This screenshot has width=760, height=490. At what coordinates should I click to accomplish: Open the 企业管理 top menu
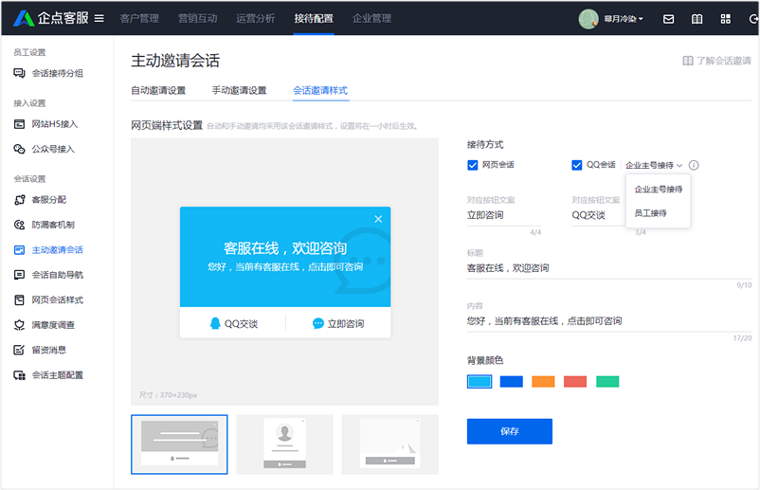(371, 18)
